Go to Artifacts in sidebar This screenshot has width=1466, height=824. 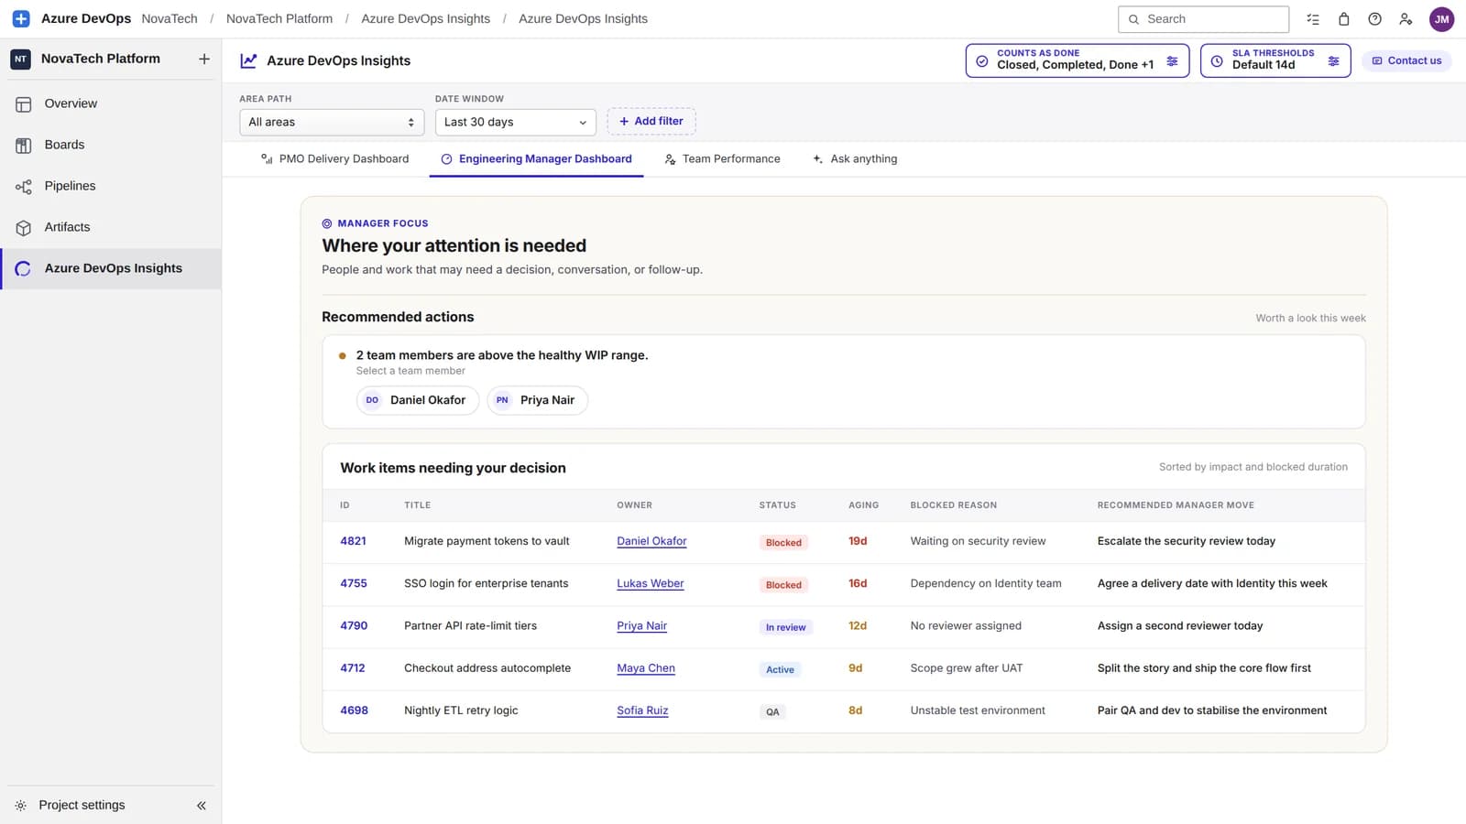click(111, 227)
